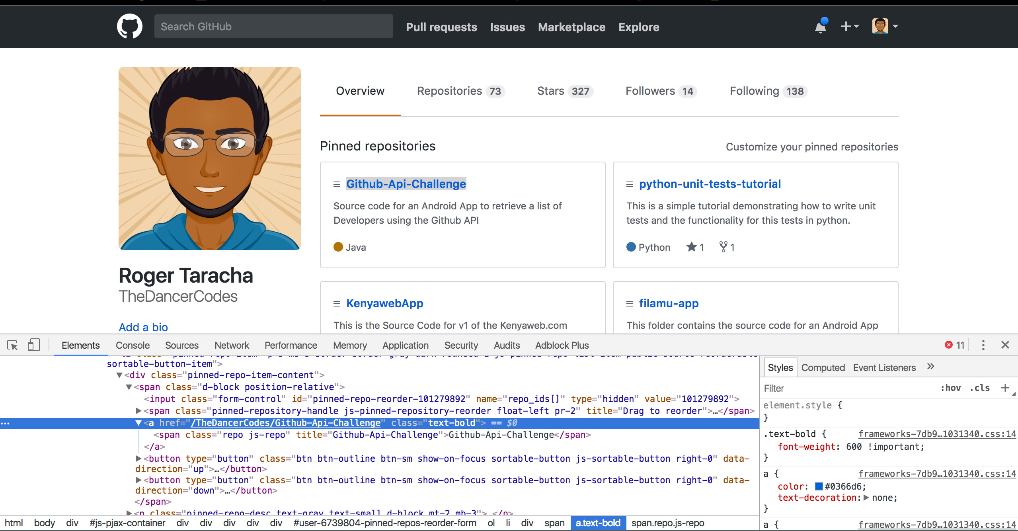Expand the text-decoration property triangle
Viewport: 1018px width, 531px height.
click(x=866, y=498)
